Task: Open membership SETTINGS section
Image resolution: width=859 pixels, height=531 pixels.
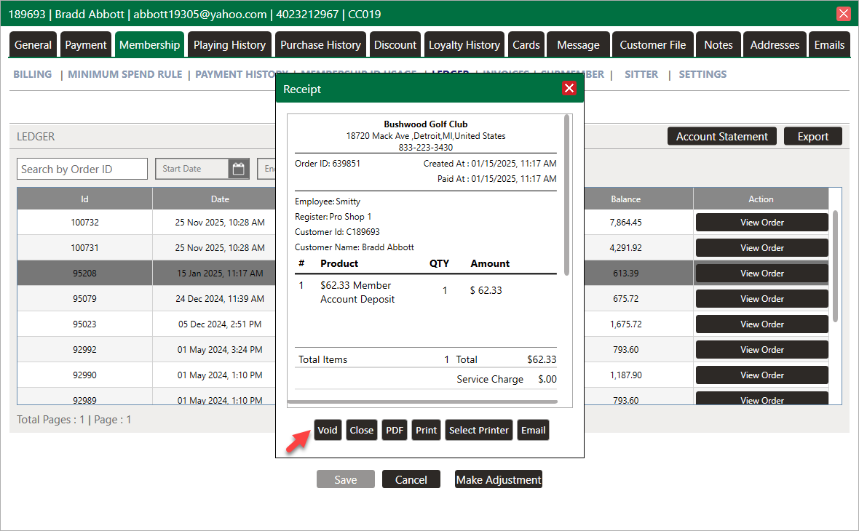Action: pyautogui.click(x=702, y=74)
